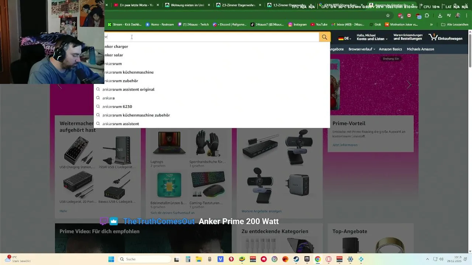This screenshot has width=472, height=265.
Task: Open Epic Games launcher in taskbar
Action: pyautogui.click(x=307, y=259)
